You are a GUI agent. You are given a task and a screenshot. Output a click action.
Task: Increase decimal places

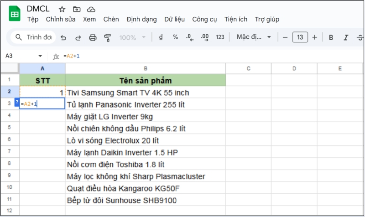pyautogui.click(x=204, y=37)
